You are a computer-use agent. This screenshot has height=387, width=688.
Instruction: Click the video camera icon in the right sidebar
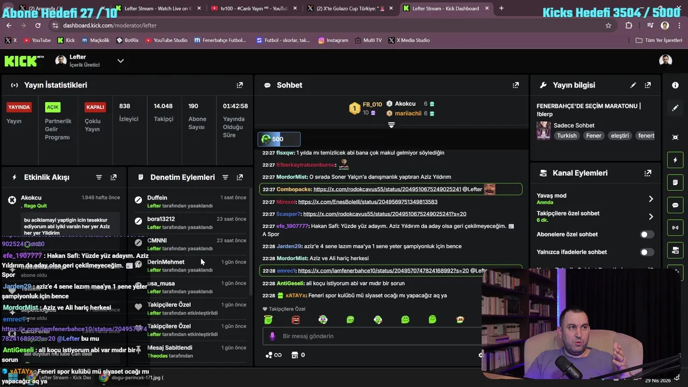(675, 250)
